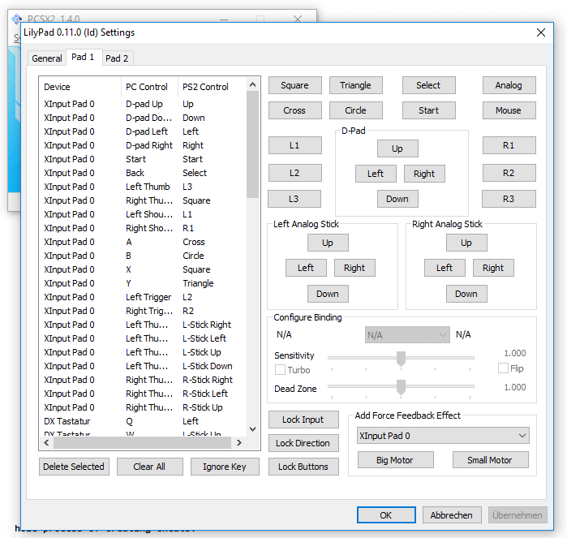Select the DX Tastatur Q binding row
Image resolution: width=567 pixels, height=538 pixels.
[143, 421]
